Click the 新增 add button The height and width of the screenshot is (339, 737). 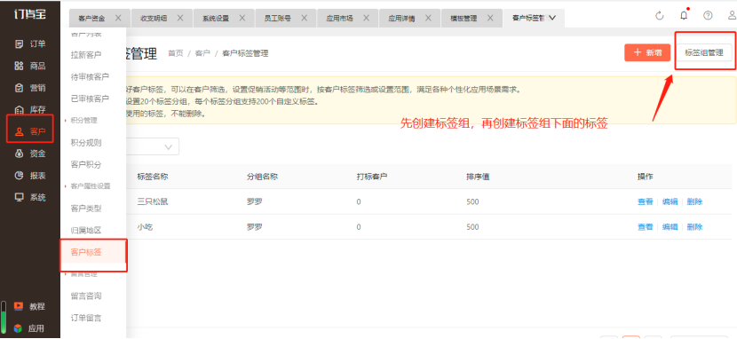click(x=647, y=52)
